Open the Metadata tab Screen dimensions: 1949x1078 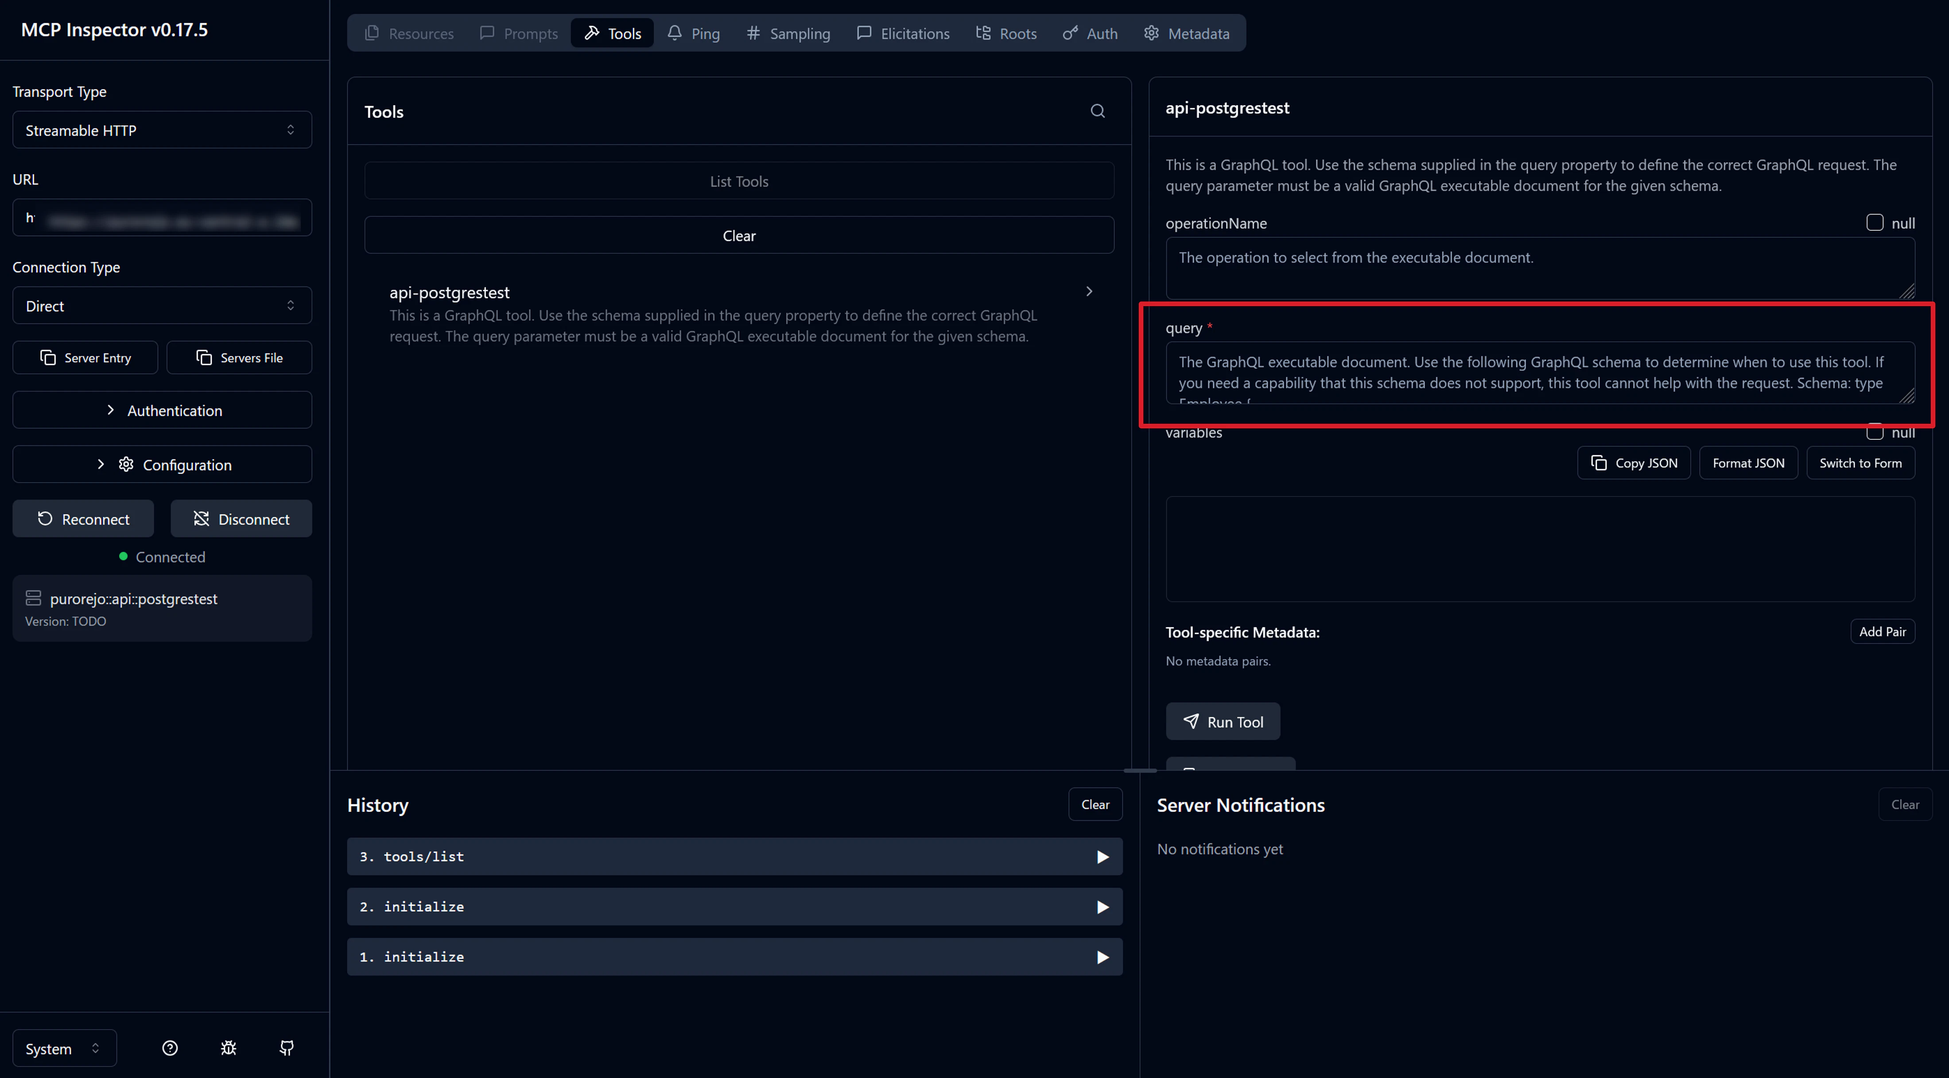click(1186, 33)
